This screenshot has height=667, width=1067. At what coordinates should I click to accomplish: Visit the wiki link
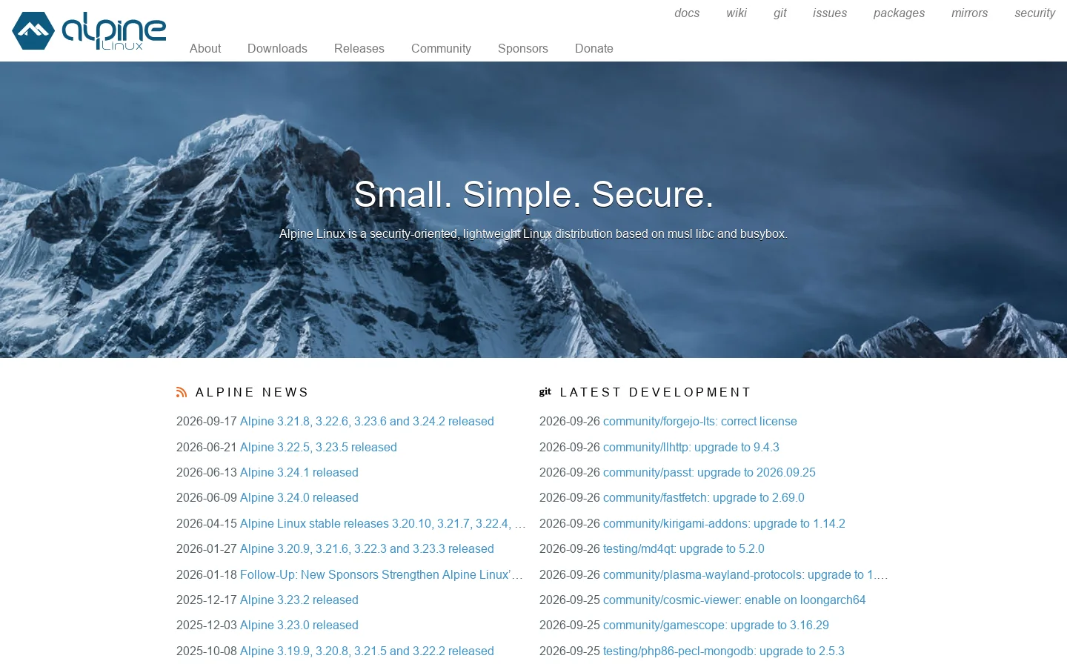tap(737, 13)
